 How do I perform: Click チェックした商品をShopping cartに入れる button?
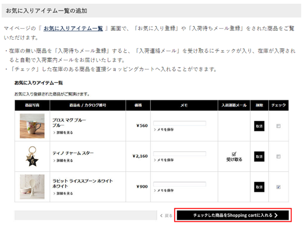[x=233, y=216]
